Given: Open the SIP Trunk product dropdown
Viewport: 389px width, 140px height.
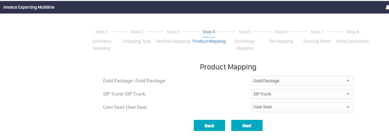Looking at the screenshot, I should coord(302,94).
